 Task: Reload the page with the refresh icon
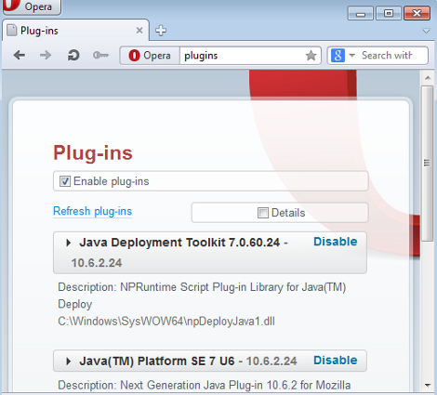click(x=73, y=56)
